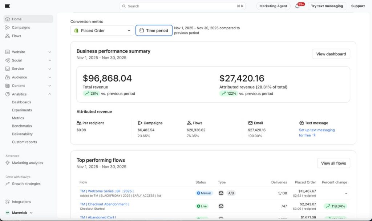Viewport: 372px width, 221px height.
Task: Click the Klaviyo flag logo icon
Action: pyautogui.click(x=8, y=6)
